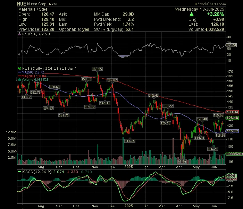Click the MA(200) 130.84 legend text
243x209 pixels.
point(34,76)
